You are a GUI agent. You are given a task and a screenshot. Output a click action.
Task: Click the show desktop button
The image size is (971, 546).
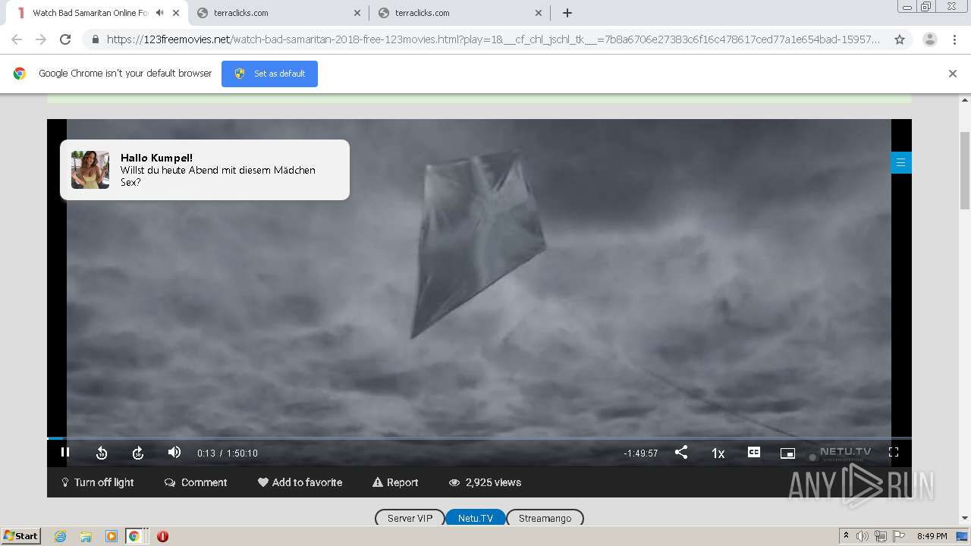(962, 536)
